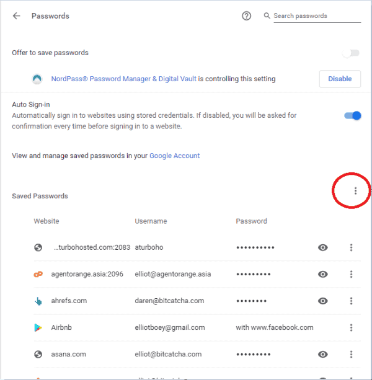Show password for ahrefs.com
Image resolution: width=372 pixels, height=380 pixels.
click(323, 301)
